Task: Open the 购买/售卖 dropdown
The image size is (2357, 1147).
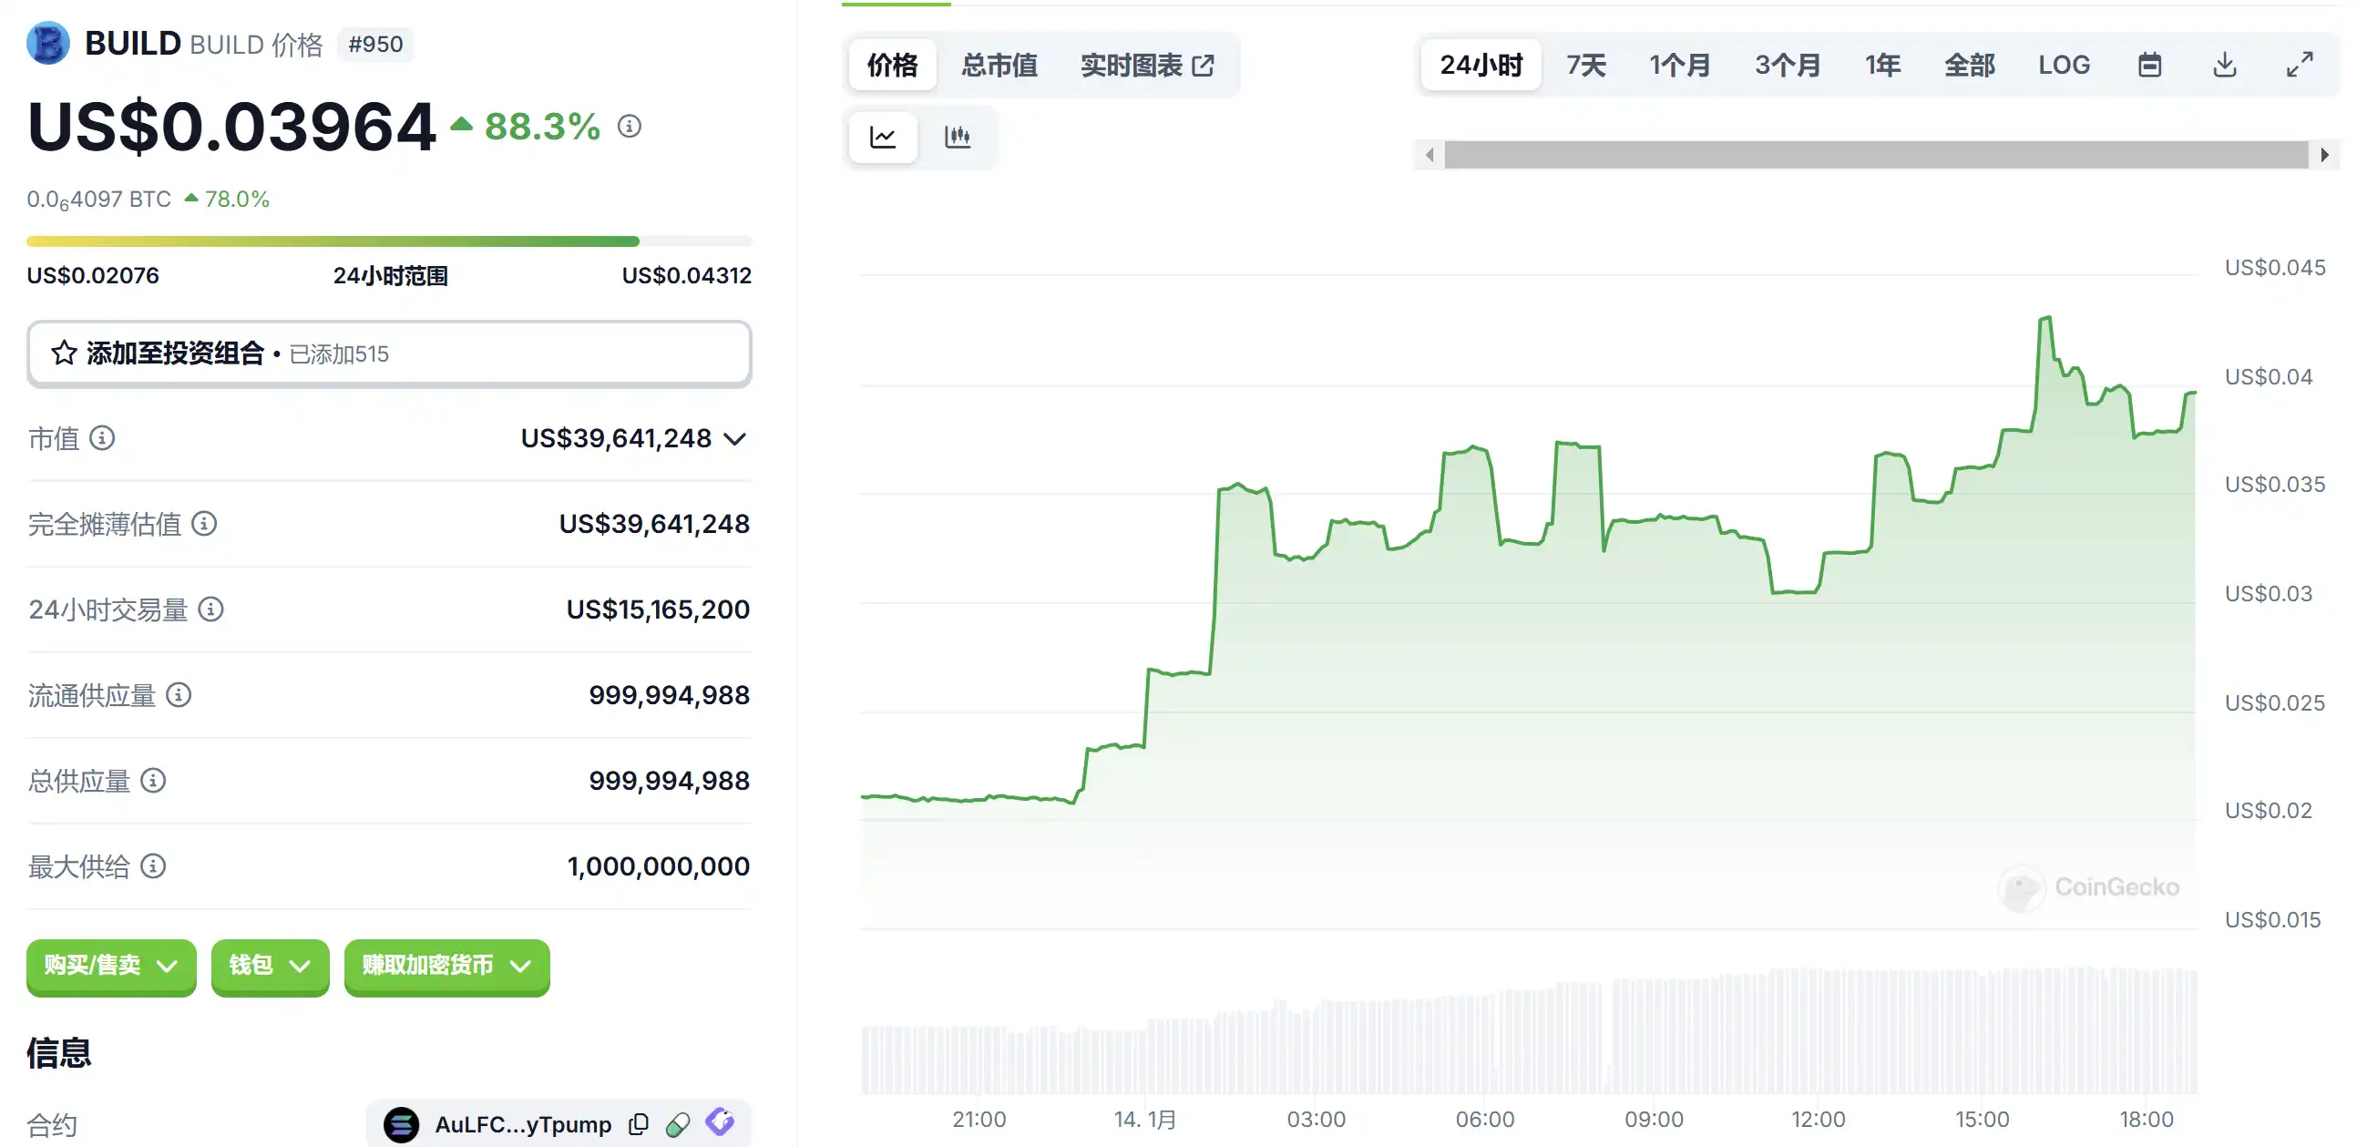Action: coord(111,965)
